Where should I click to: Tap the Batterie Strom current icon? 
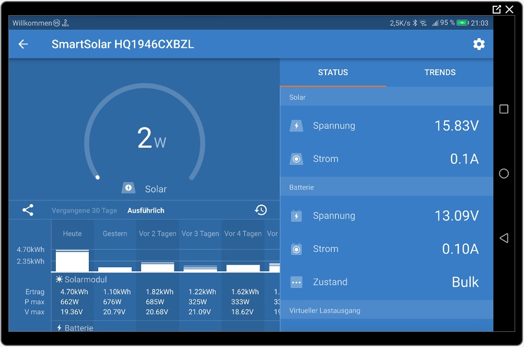tap(296, 249)
